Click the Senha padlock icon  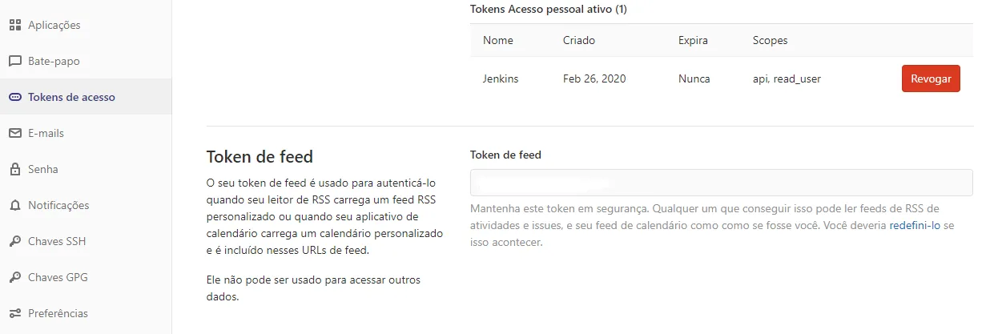(14, 169)
